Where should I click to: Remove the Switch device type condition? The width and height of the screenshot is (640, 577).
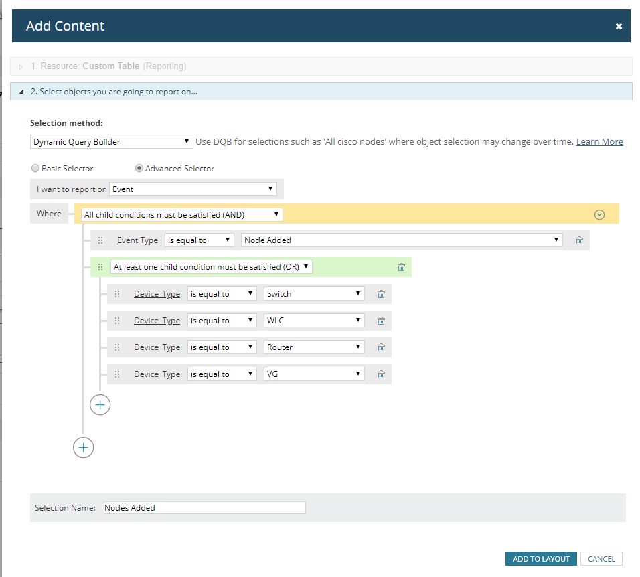381,294
